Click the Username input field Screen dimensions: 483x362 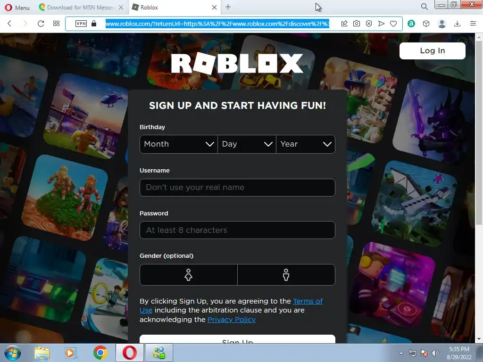(x=237, y=188)
